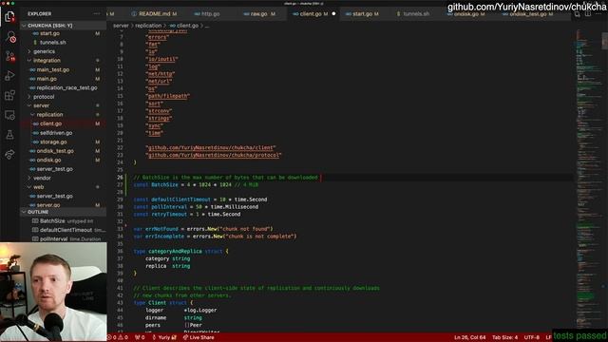Switch to README.md tab

pyautogui.click(x=154, y=14)
